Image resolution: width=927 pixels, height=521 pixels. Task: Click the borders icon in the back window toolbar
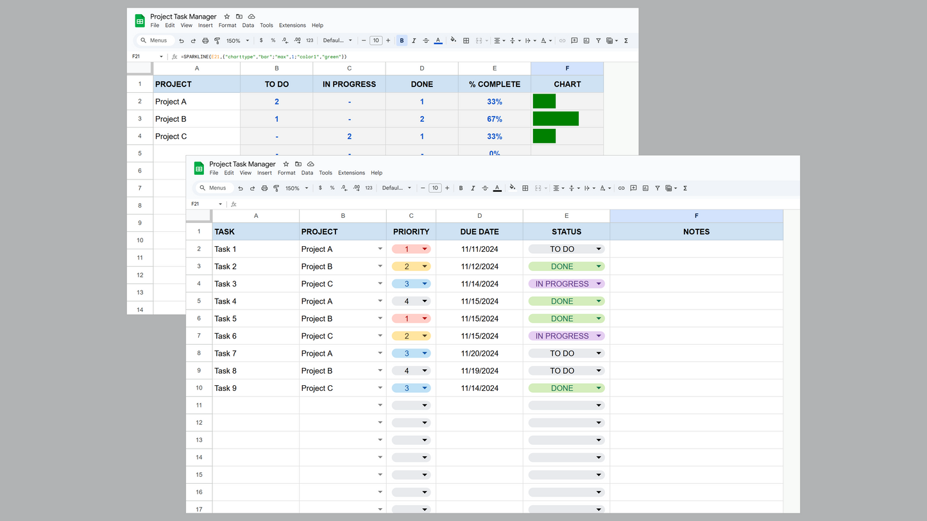(x=466, y=40)
